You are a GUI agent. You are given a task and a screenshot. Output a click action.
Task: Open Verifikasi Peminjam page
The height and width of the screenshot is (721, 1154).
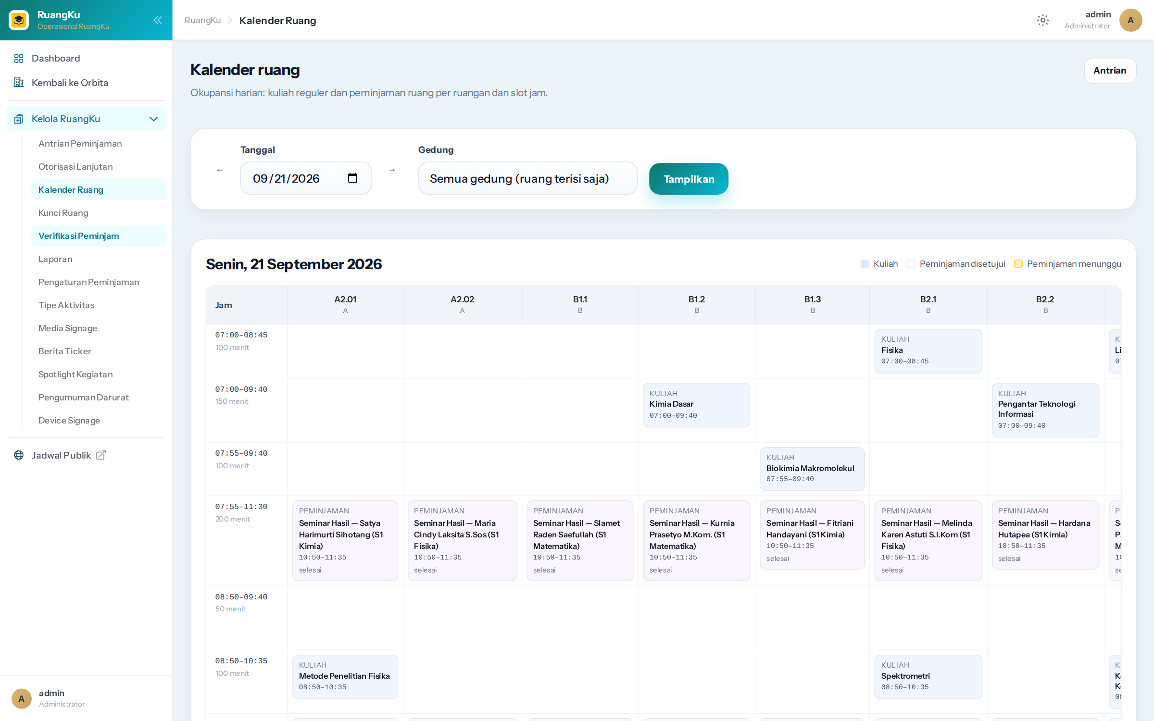99,236
